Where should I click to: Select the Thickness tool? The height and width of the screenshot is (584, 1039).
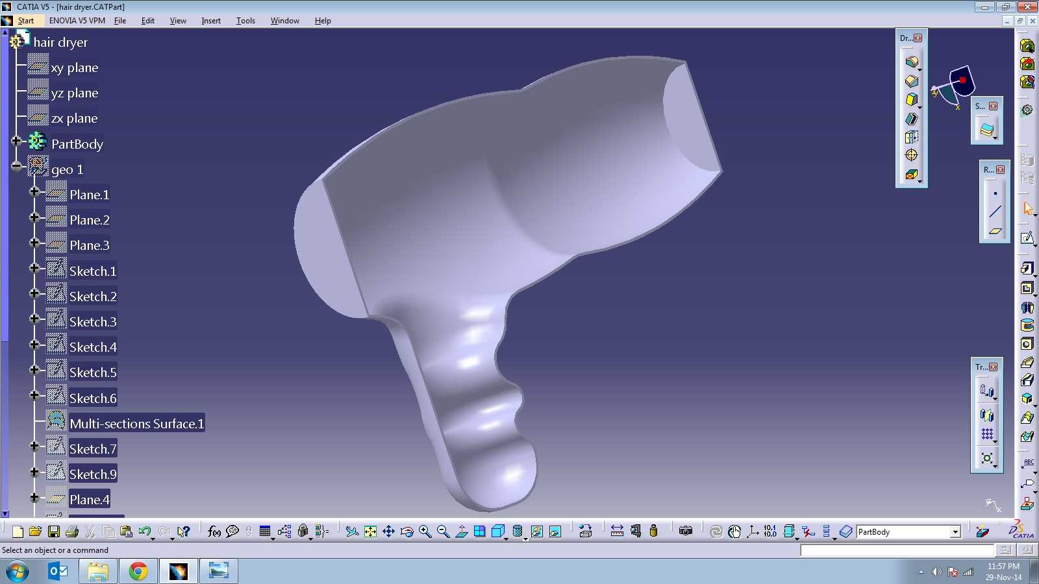[x=911, y=137]
